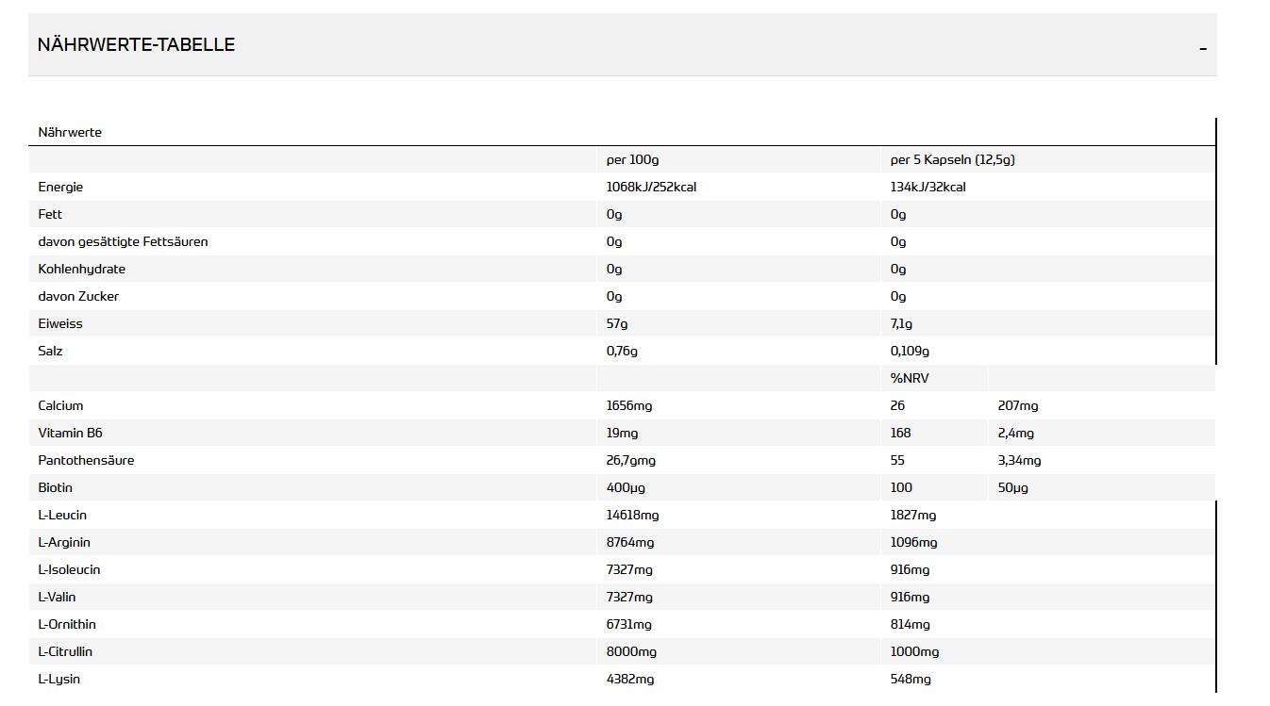The height and width of the screenshot is (706, 1270).
Task: Click the Salz 0,109g value
Action: pyautogui.click(x=910, y=351)
